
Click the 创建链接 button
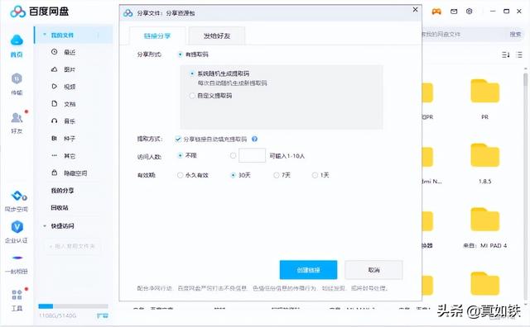click(308, 270)
